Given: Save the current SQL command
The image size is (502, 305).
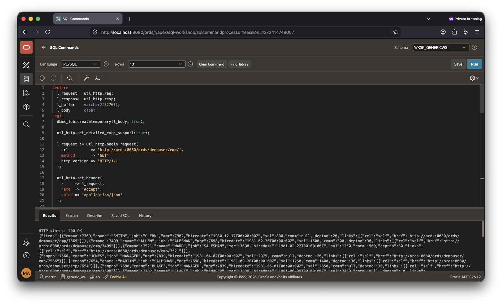Looking at the screenshot, I should tap(458, 64).
